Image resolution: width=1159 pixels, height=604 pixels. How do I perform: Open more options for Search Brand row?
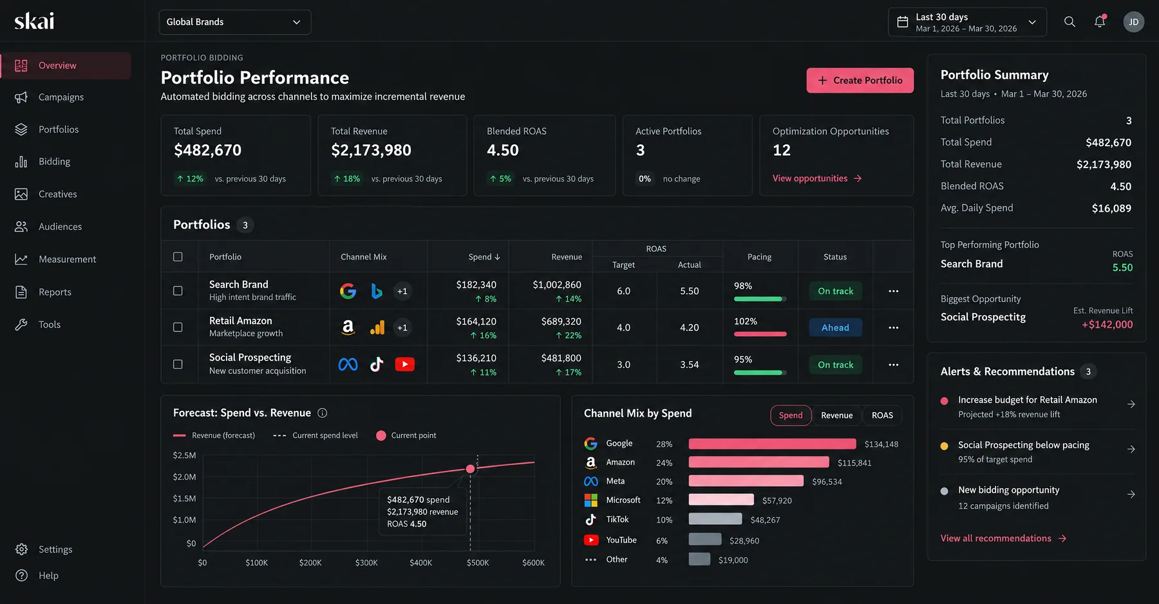click(893, 291)
